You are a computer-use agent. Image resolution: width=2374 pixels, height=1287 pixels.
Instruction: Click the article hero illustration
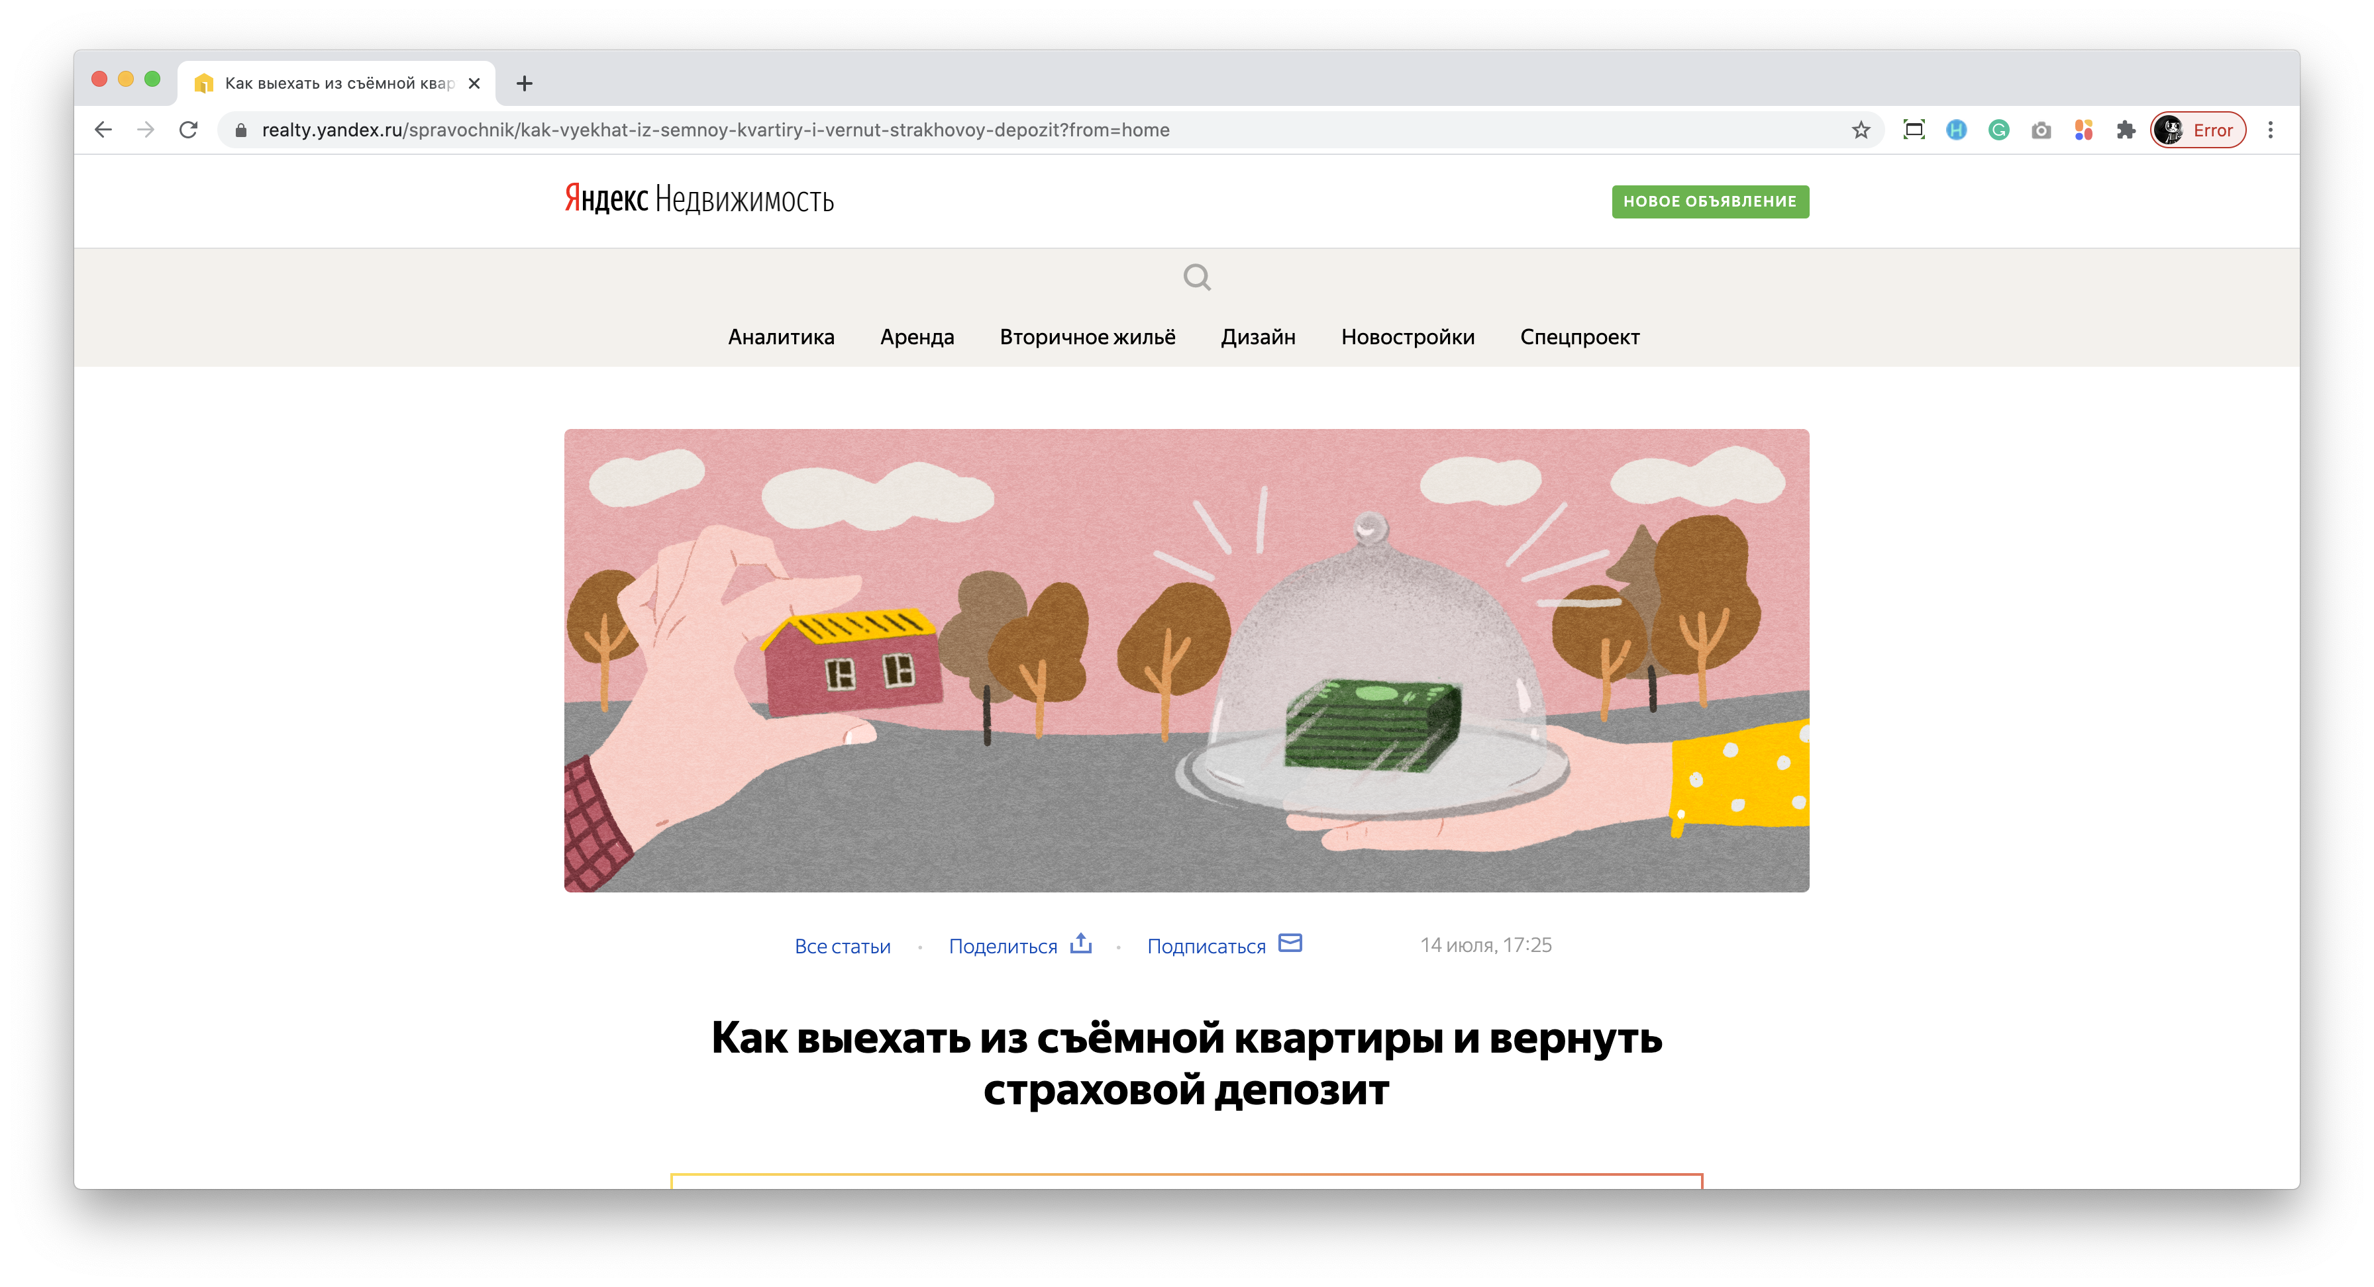pos(1186,659)
